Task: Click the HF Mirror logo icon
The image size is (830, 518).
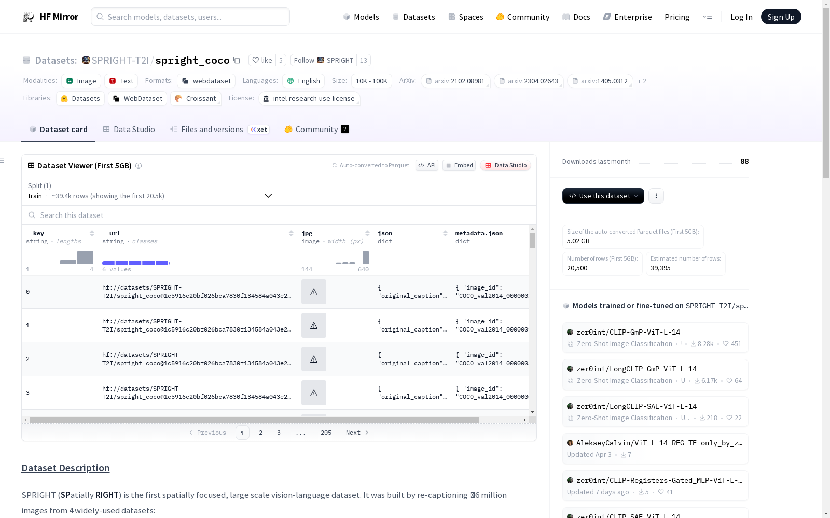Action: (x=29, y=17)
